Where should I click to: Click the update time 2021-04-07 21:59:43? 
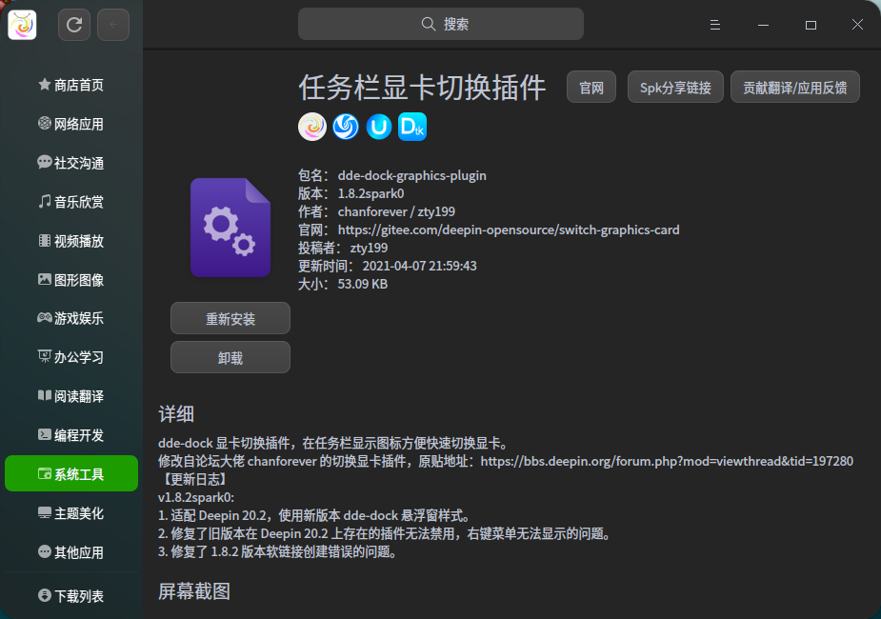click(419, 266)
